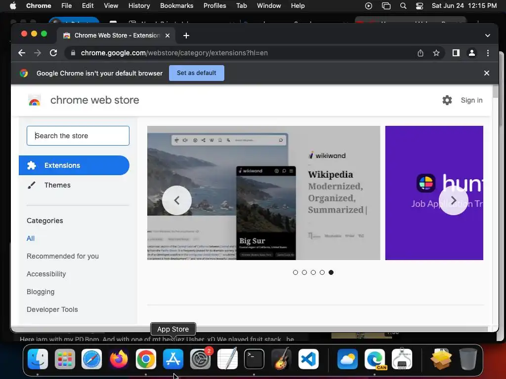Open GarageBand from the Dock

(x=281, y=359)
